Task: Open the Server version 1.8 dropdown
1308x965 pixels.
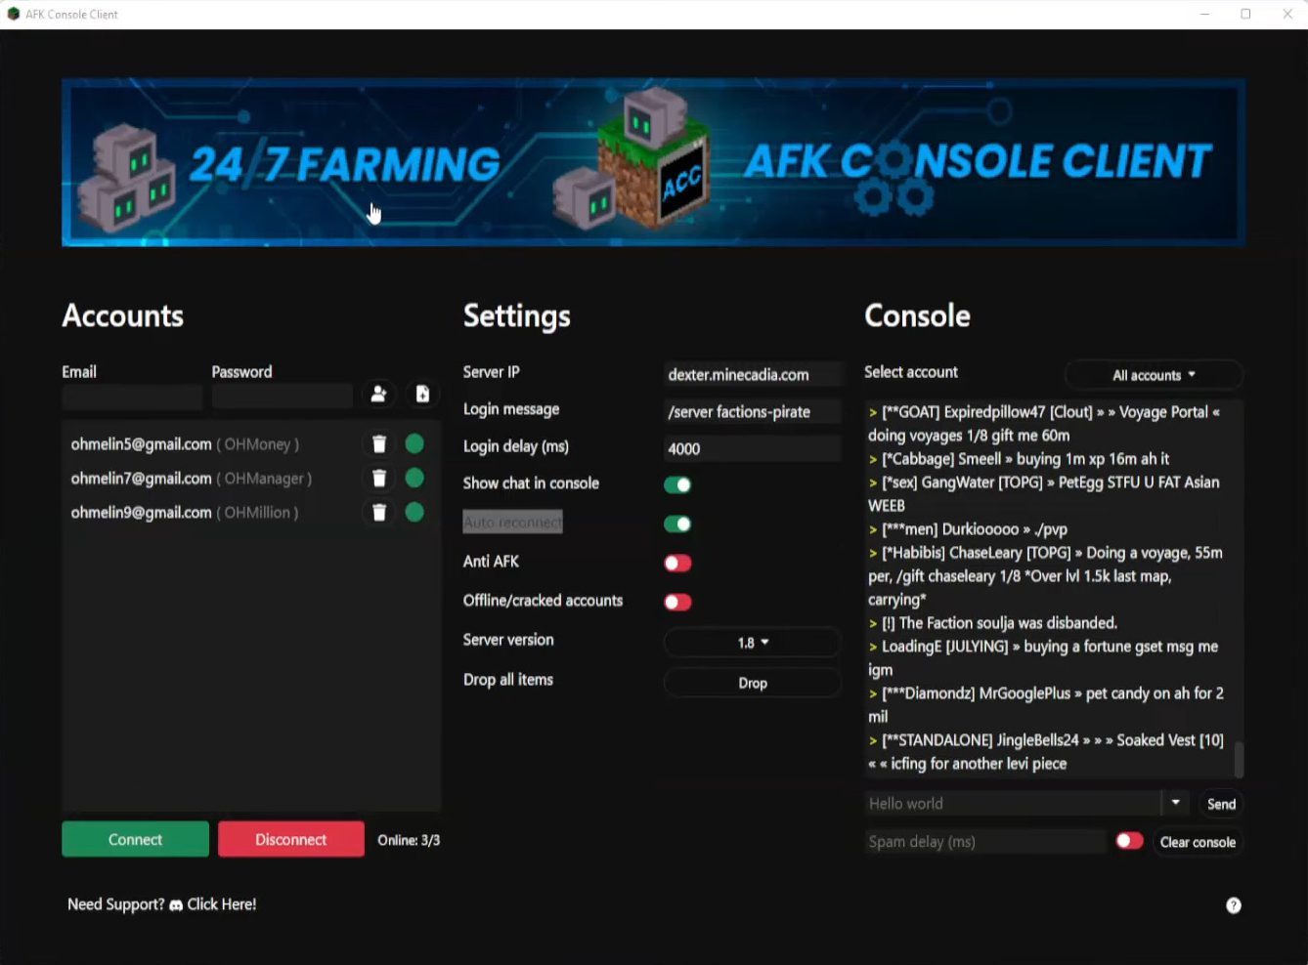Action: 753,643
